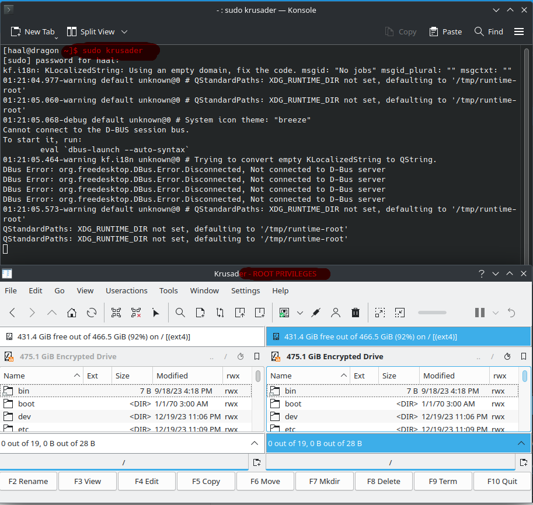Click the black arrow cursor toolbar icon
This screenshot has height=505, width=533.
click(x=156, y=313)
